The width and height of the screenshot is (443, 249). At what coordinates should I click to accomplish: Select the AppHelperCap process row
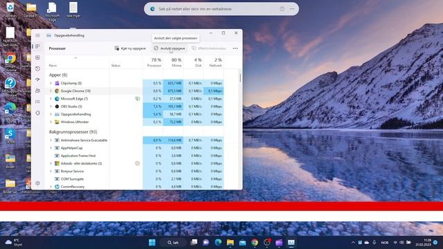pyautogui.click(x=134, y=148)
